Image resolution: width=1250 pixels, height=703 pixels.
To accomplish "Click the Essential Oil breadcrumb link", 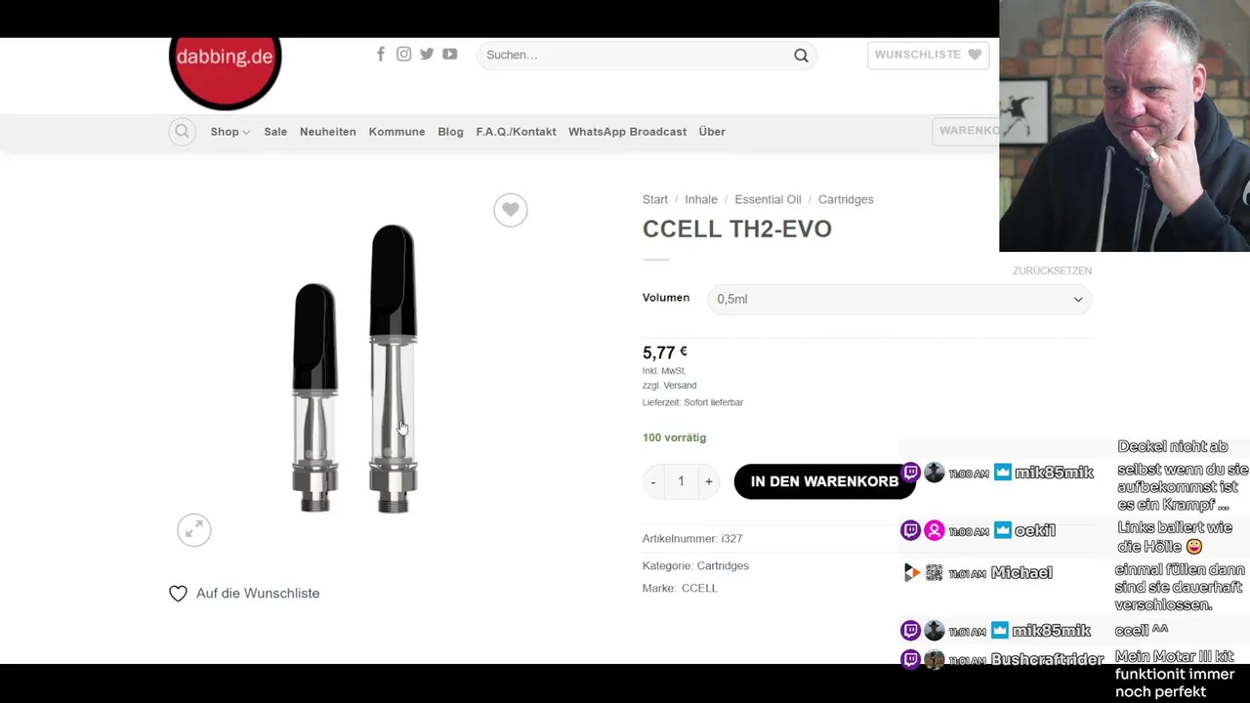I will (x=768, y=199).
